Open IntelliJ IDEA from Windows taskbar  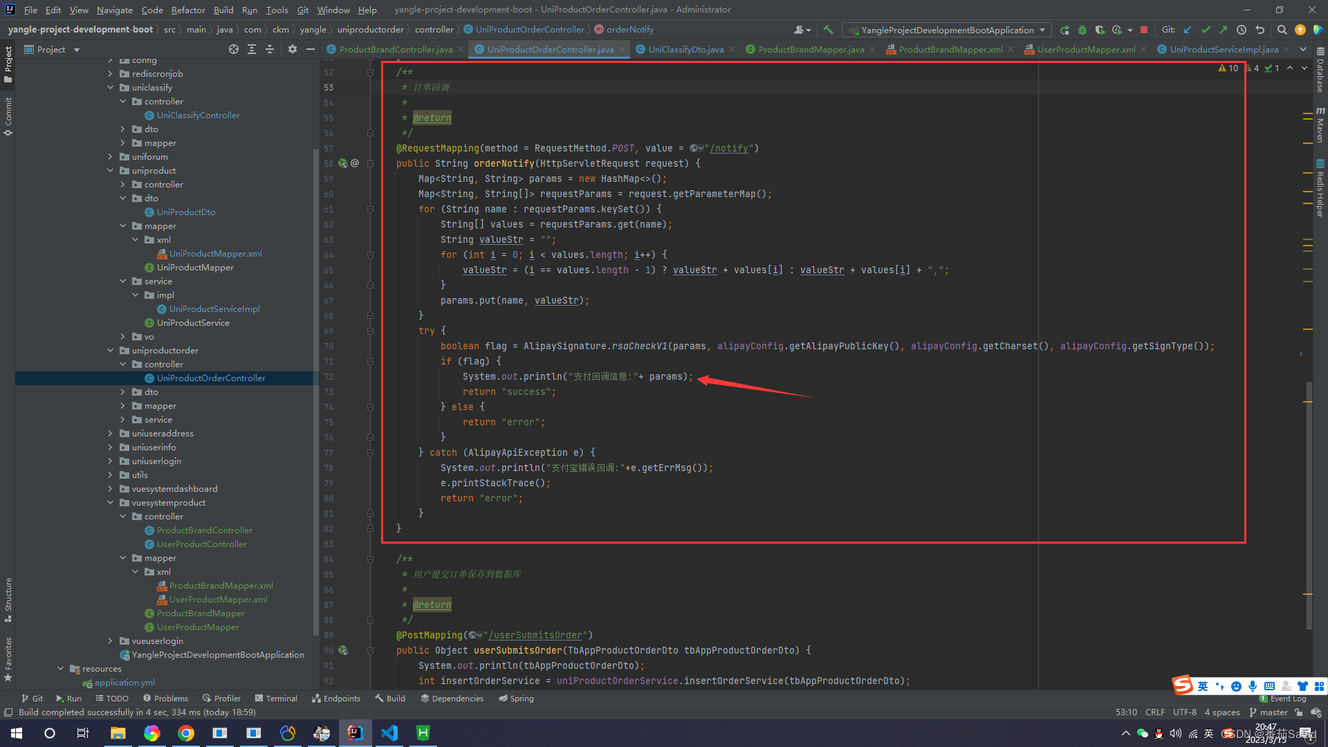(x=355, y=733)
